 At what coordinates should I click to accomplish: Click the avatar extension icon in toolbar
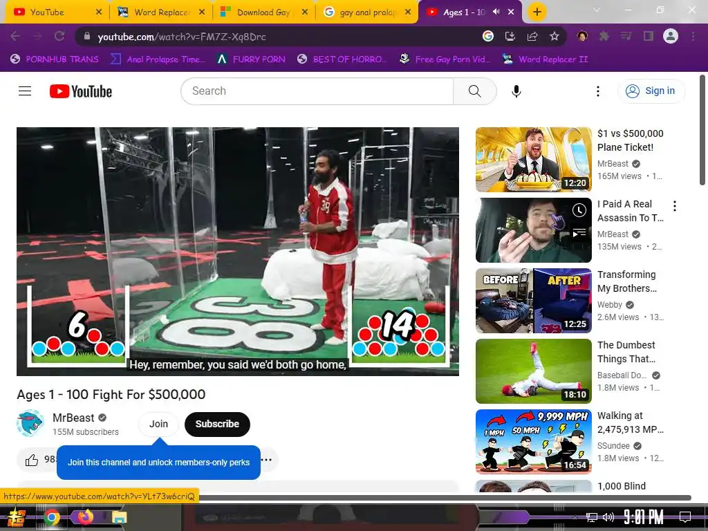pyautogui.click(x=582, y=36)
